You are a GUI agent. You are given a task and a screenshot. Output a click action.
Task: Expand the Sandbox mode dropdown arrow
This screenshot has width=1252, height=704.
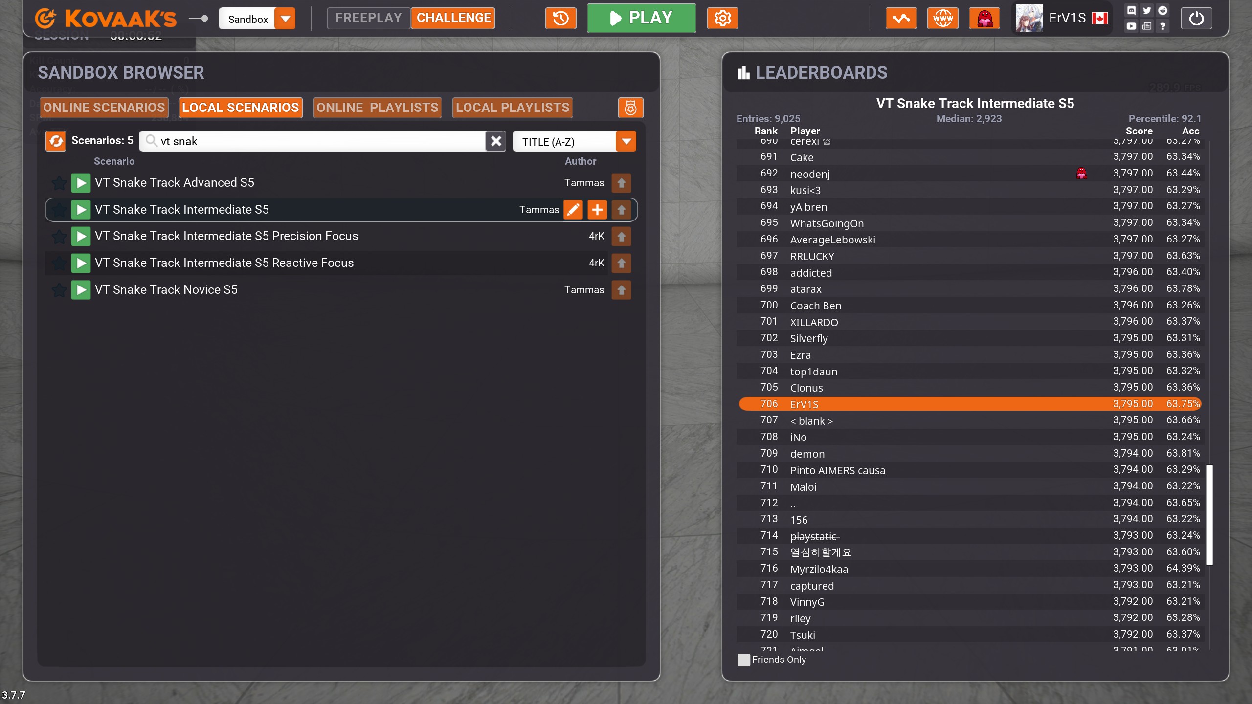[285, 19]
